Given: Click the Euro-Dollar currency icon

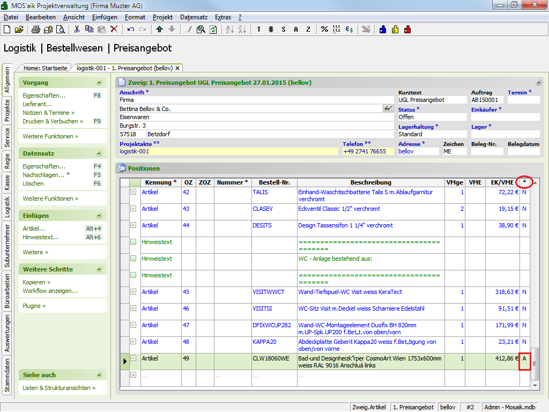Looking at the screenshot, I should coord(349,30).
